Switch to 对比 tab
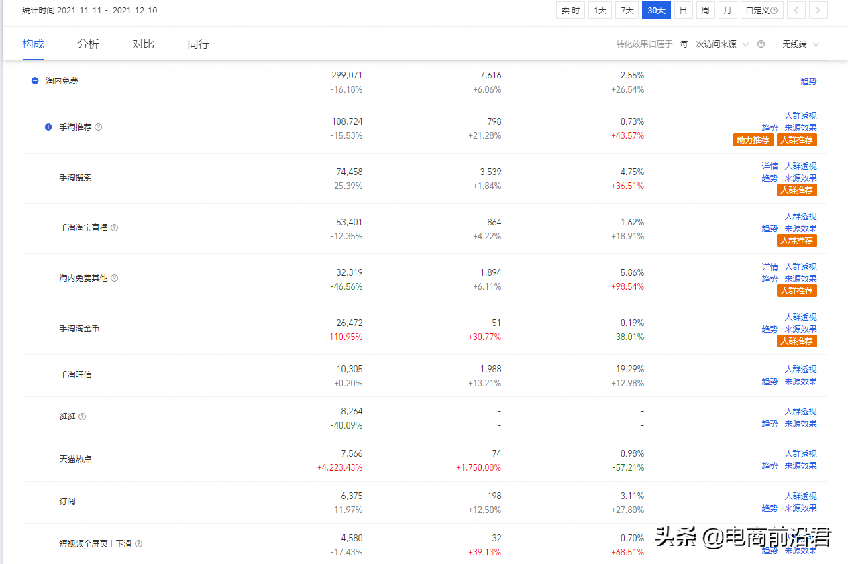Image resolution: width=848 pixels, height=564 pixels. (143, 44)
